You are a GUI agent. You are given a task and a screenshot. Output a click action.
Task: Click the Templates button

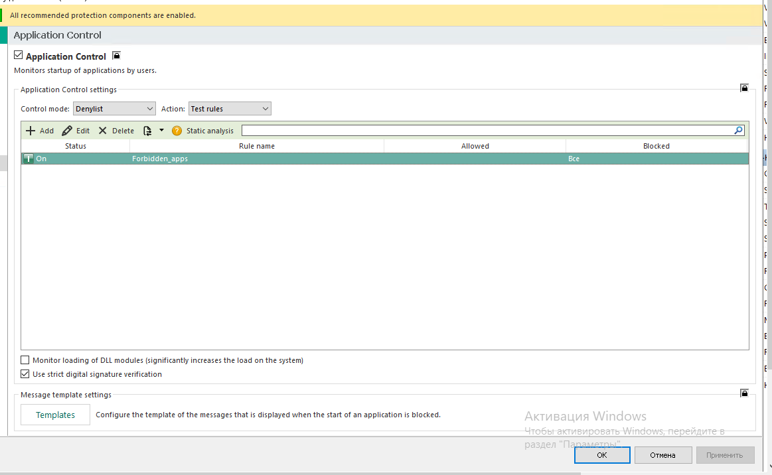coord(55,415)
